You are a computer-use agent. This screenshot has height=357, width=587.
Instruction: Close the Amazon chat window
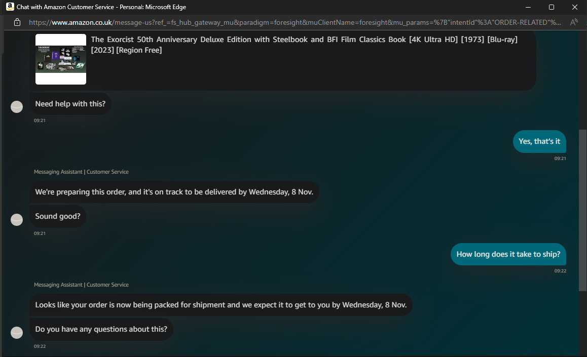tap(575, 7)
